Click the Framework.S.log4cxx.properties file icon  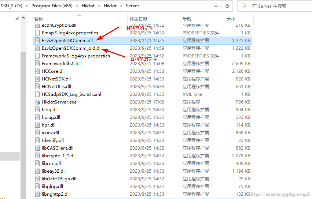click(x=37, y=56)
